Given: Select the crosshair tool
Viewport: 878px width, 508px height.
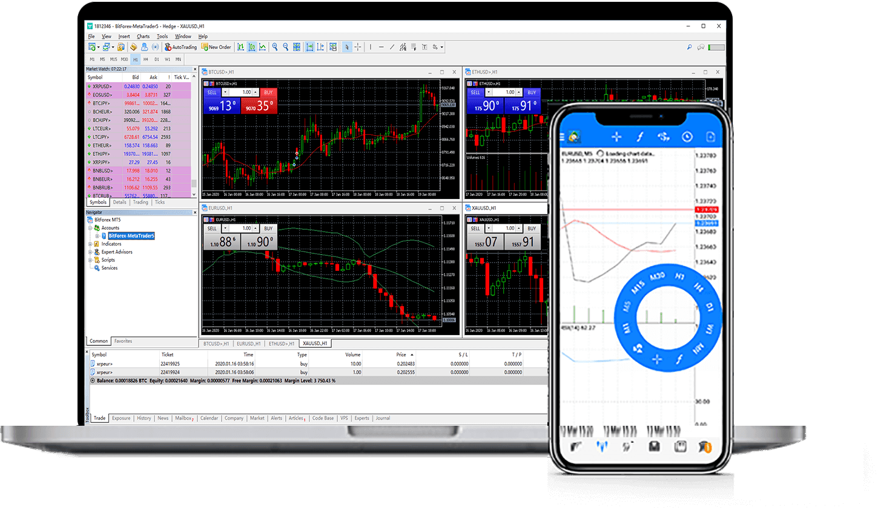Looking at the screenshot, I should click(358, 47).
